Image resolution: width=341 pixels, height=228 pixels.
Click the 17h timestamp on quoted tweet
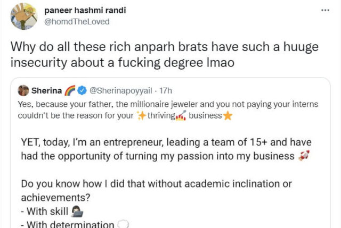click(165, 90)
